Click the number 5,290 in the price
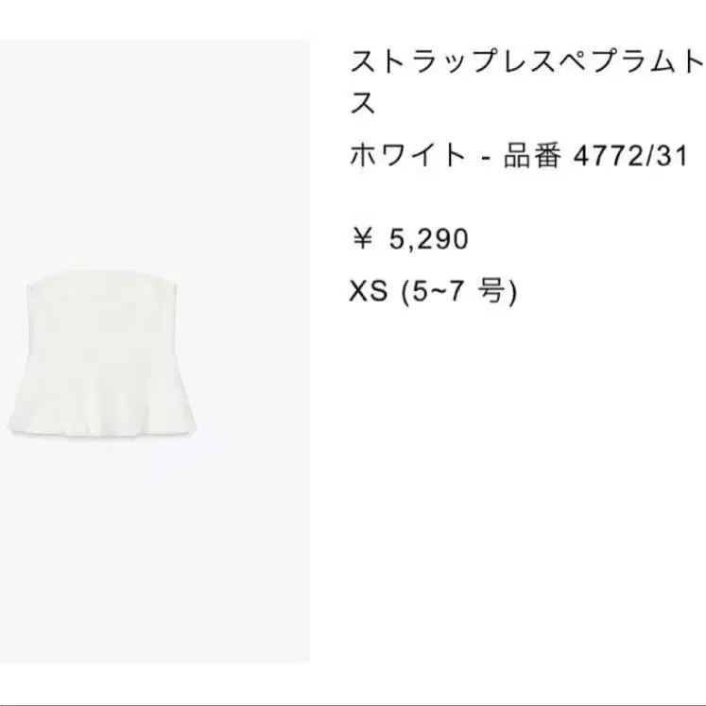Screen dimensions: 706x706 pyautogui.click(x=429, y=239)
